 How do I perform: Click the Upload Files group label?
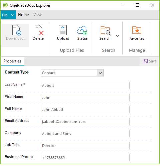[72, 50]
